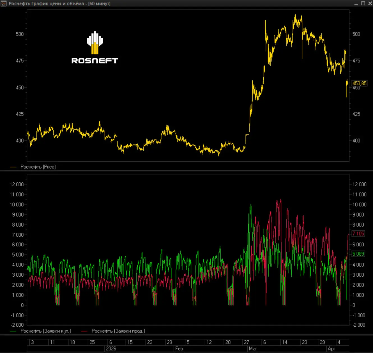This screenshot has height=353, width=373.
Task: Click 10 000 on the left volume axis
Action: tap(17, 205)
